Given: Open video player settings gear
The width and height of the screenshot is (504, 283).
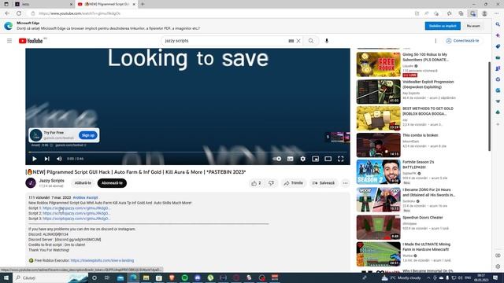Looking at the screenshot, I should (302, 159).
